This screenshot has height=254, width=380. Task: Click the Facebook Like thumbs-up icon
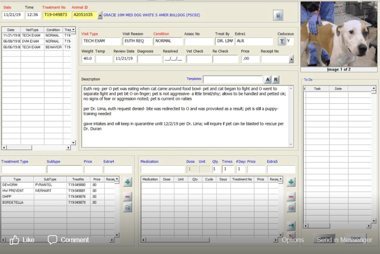(x=15, y=240)
